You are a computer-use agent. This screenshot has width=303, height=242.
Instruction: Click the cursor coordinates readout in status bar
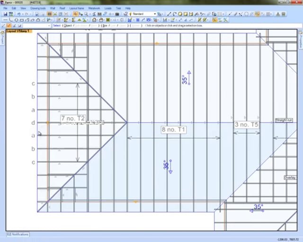[288, 240]
